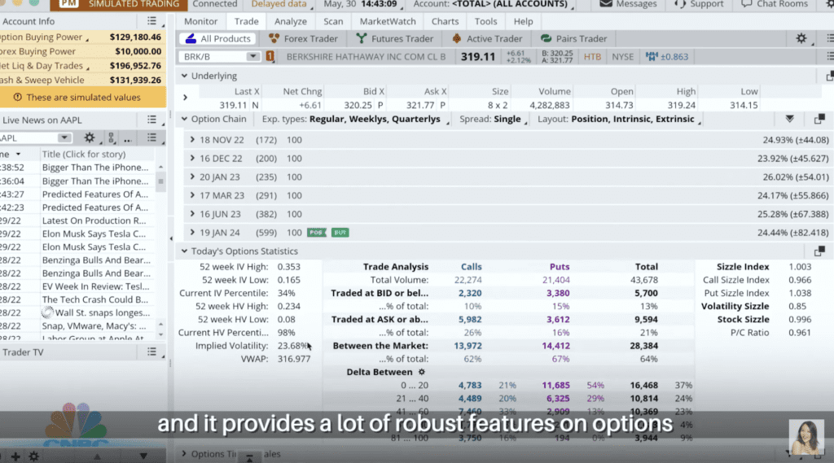
Task: Open Account Info panel menu icon
Action: [x=152, y=21]
